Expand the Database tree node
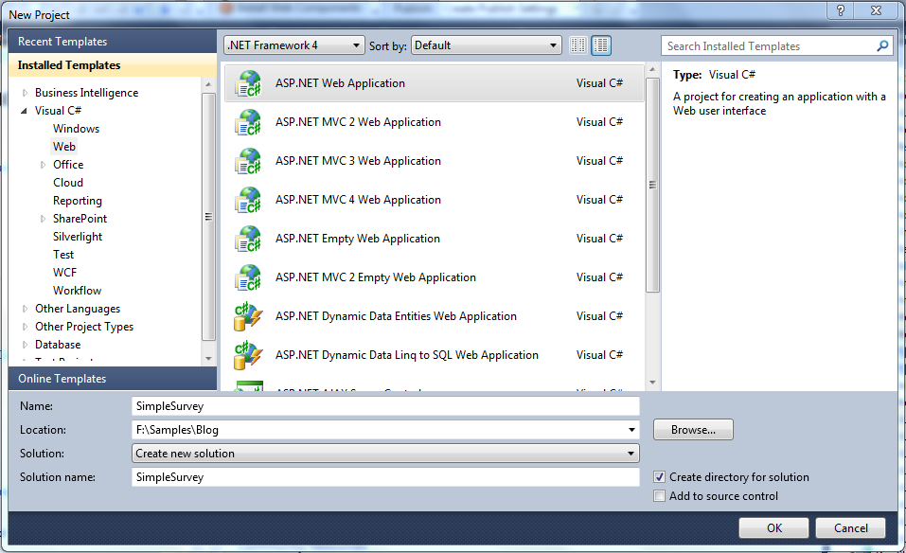906x553 pixels. click(x=25, y=345)
